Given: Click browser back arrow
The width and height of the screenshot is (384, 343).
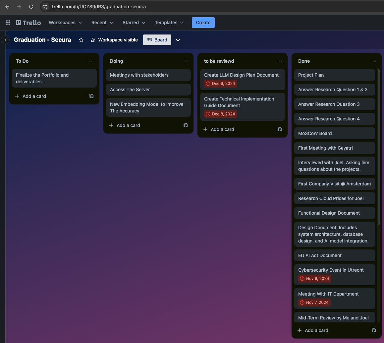Looking at the screenshot, I should 7,7.
